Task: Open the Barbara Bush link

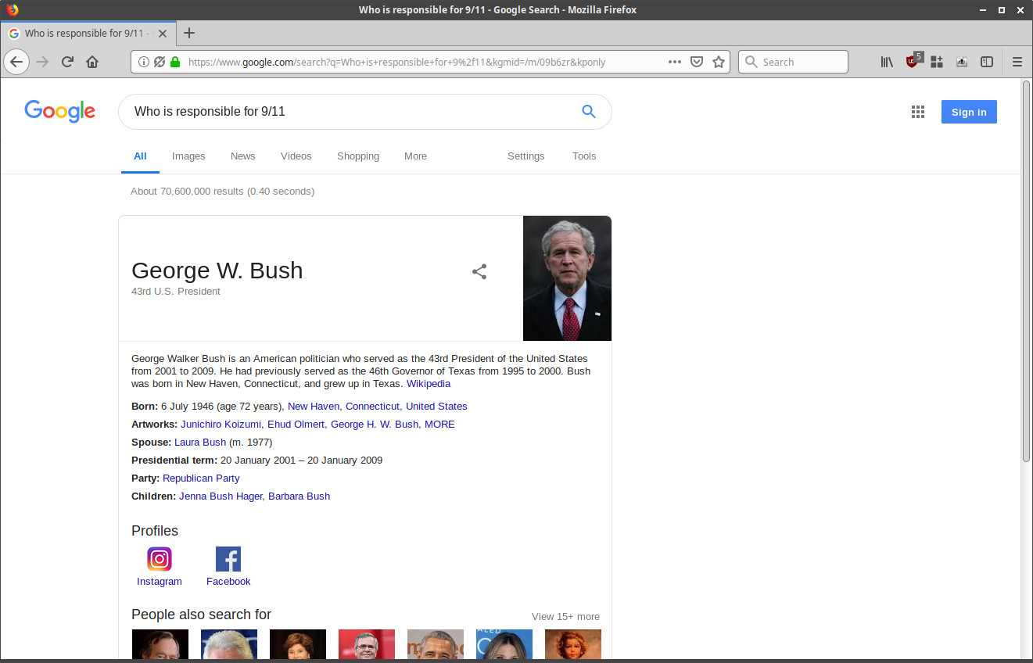Action: (299, 496)
